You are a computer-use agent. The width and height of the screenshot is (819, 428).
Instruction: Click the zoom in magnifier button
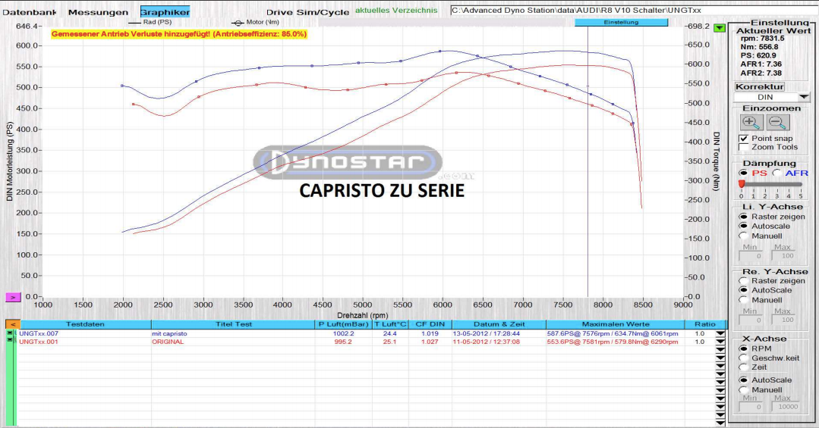[x=751, y=123]
